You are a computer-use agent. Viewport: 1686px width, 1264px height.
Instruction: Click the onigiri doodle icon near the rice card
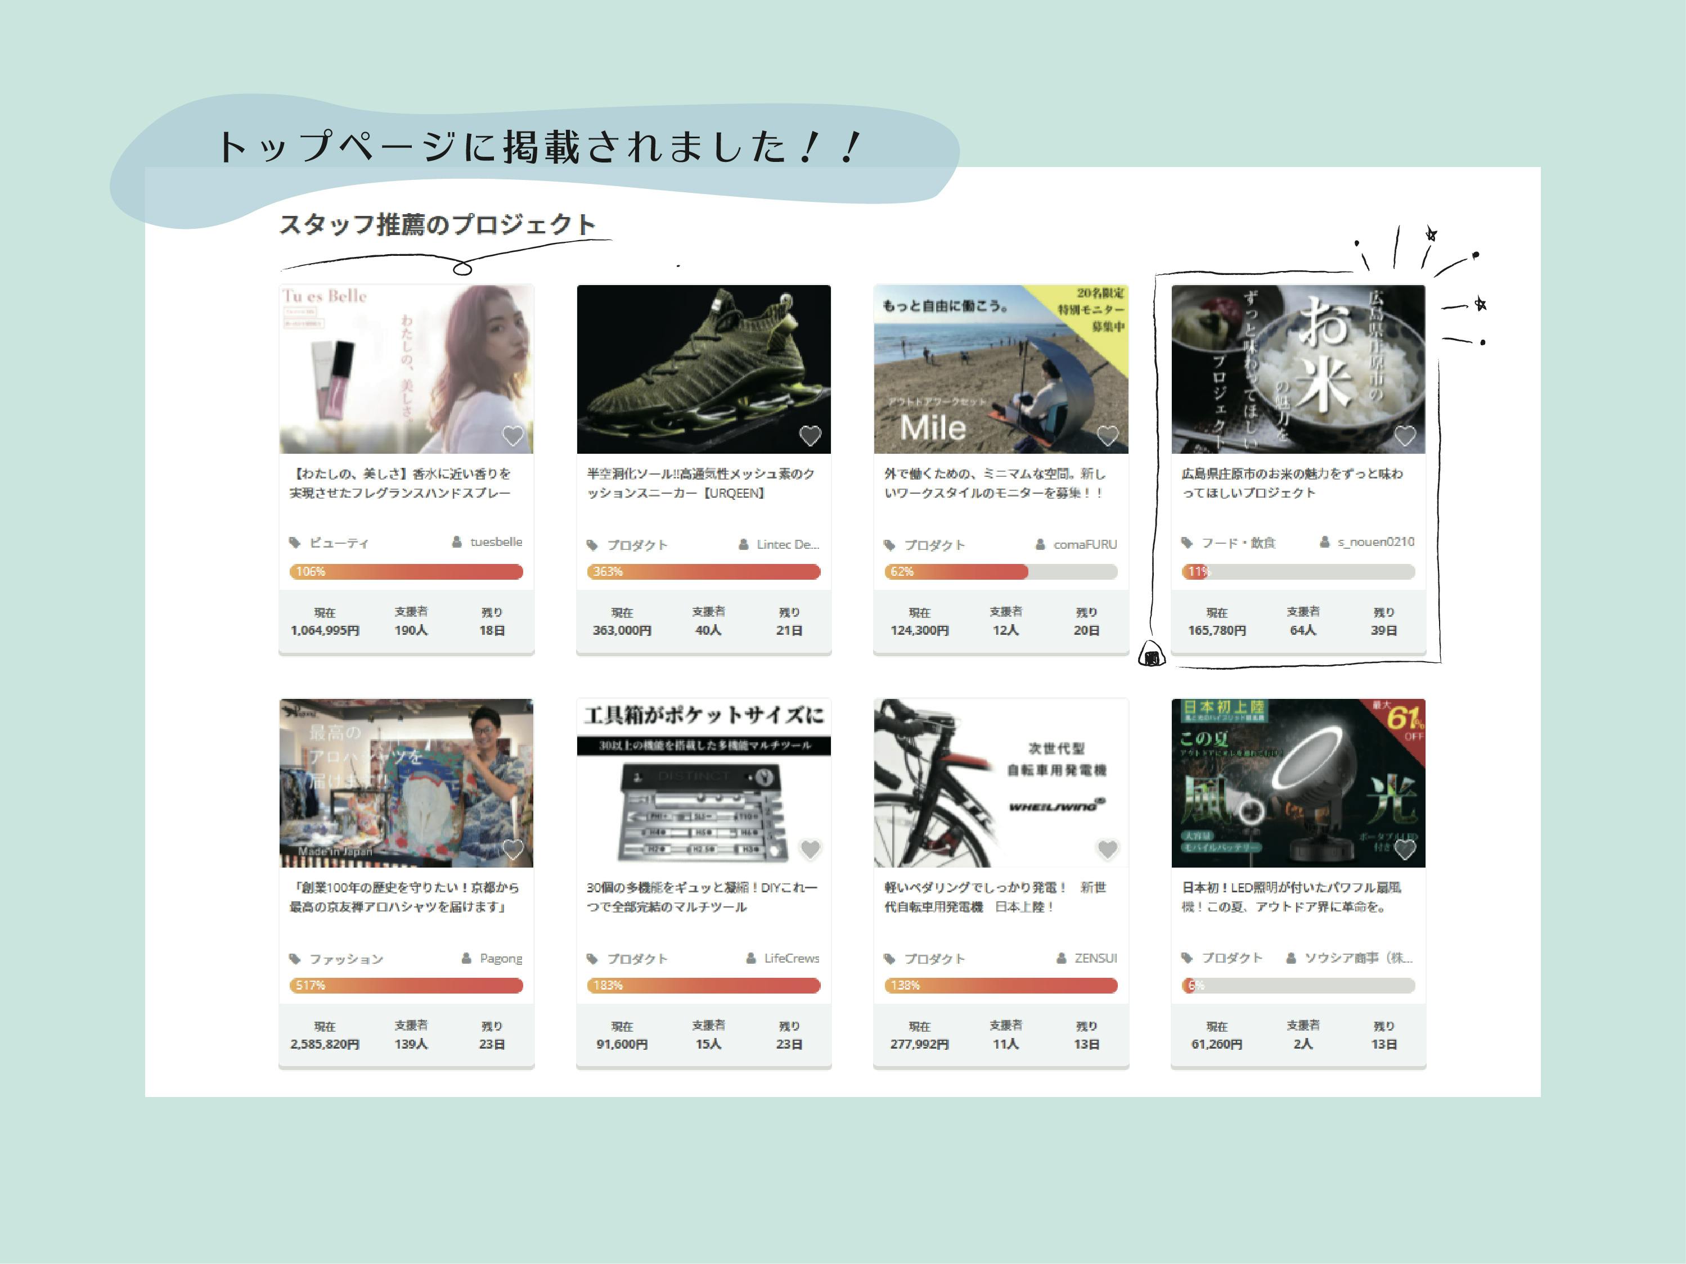coord(1151,654)
